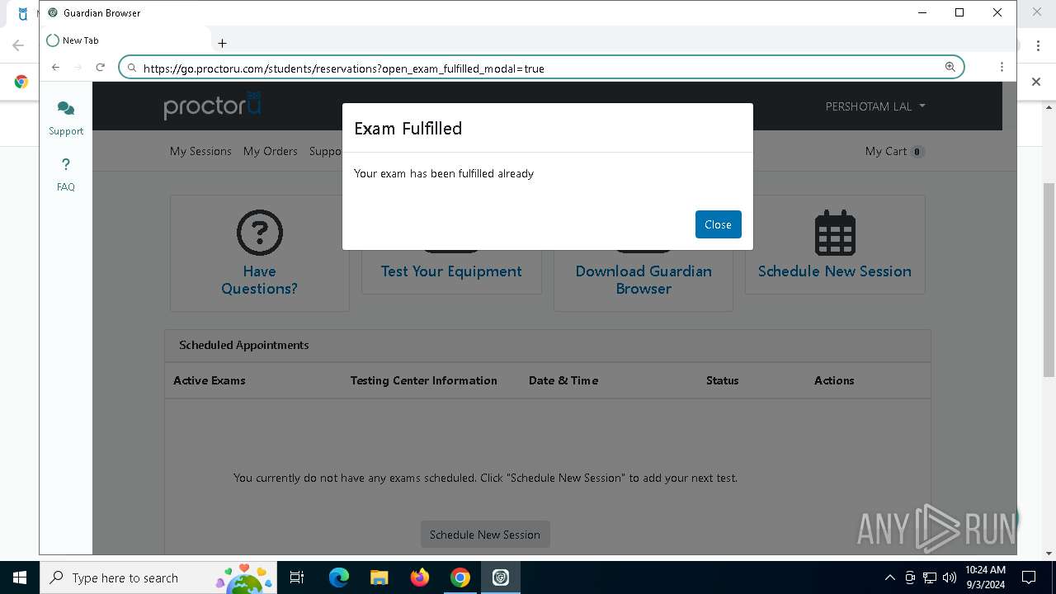
Task: Click the taskbar search box
Action: 158,577
